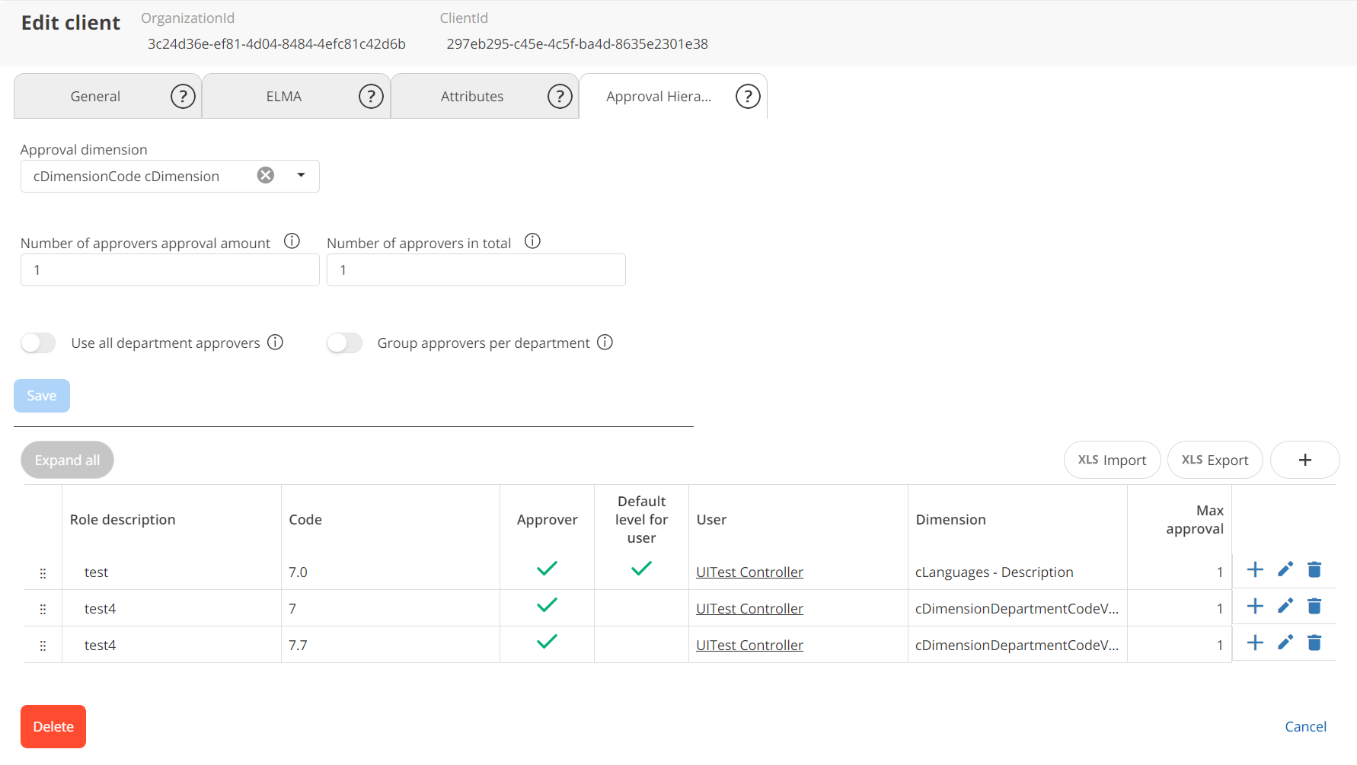Open UITest Controller link in code 7.7 row
This screenshot has height=765, width=1357.
pos(749,645)
